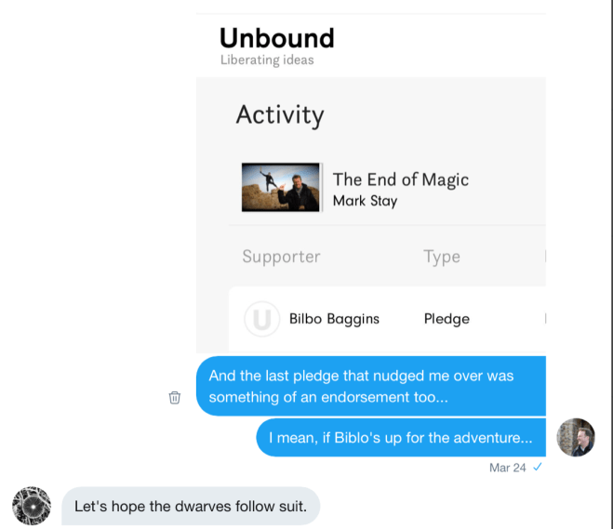
Task: Click the 'last pledge that nudged me' message
Action: click(371, 386)
